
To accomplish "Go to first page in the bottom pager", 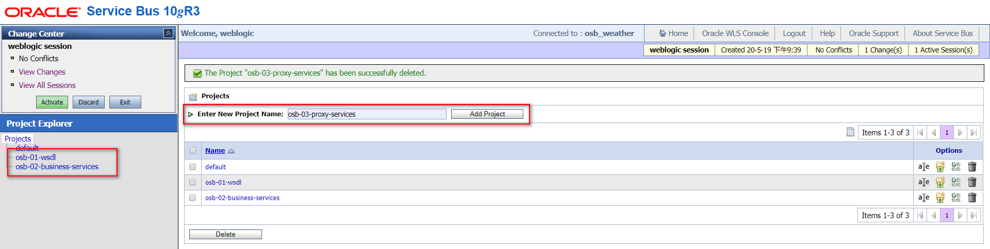I will click(x=920, y=216).
